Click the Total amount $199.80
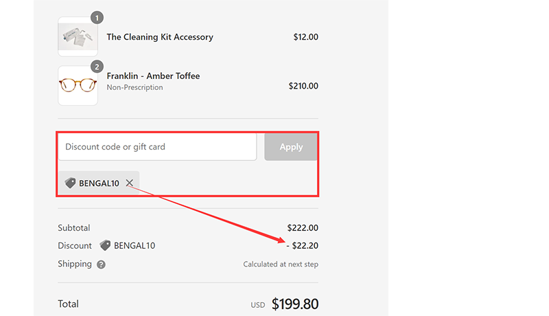 coord(295,304)
